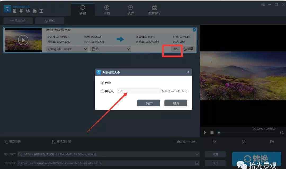The width and height of the screenshot is (286, 169).
Task: Select the 自定义 radio option
Action: [x=103, y=91]
